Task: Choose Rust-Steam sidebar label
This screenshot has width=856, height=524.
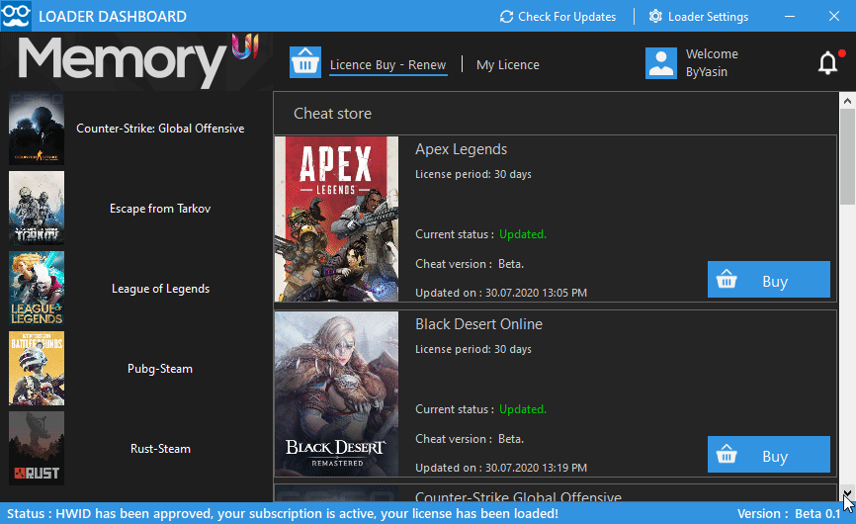Action: tap(160, 449)
